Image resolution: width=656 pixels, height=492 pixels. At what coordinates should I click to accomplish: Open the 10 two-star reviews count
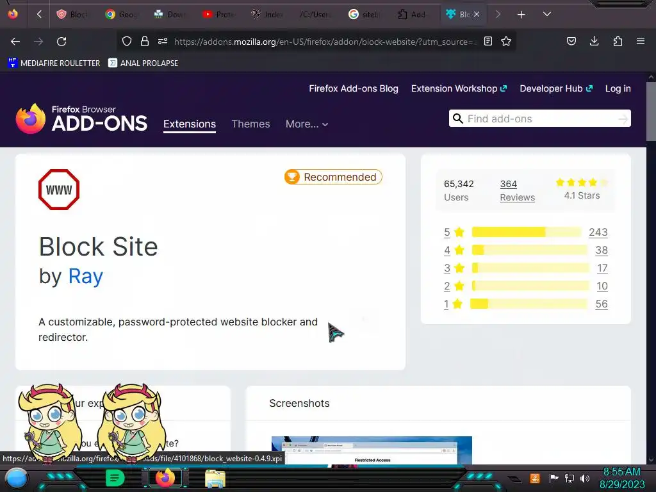[602, 286]
